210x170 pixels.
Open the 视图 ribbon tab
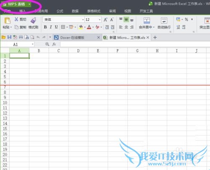point(128,11)
